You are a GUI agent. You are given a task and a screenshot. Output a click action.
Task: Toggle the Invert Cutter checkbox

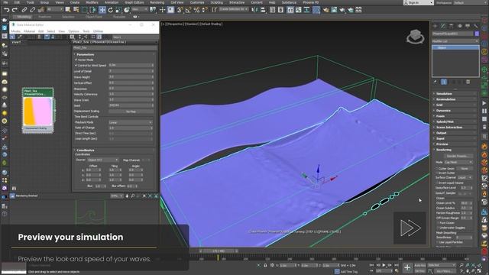coord(437,173)
